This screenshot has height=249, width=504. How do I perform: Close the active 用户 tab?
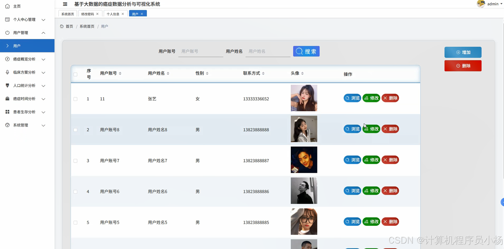pyautogui.click(x=142, y=14)
